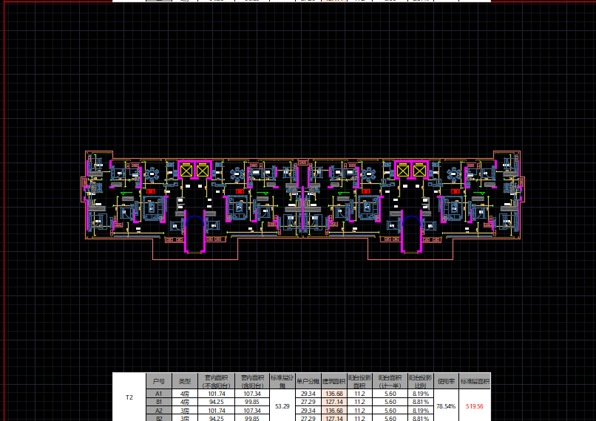596x421 pixels.
Task: Select 101.74 in the A2 row
Action: (x=216, y=411)
